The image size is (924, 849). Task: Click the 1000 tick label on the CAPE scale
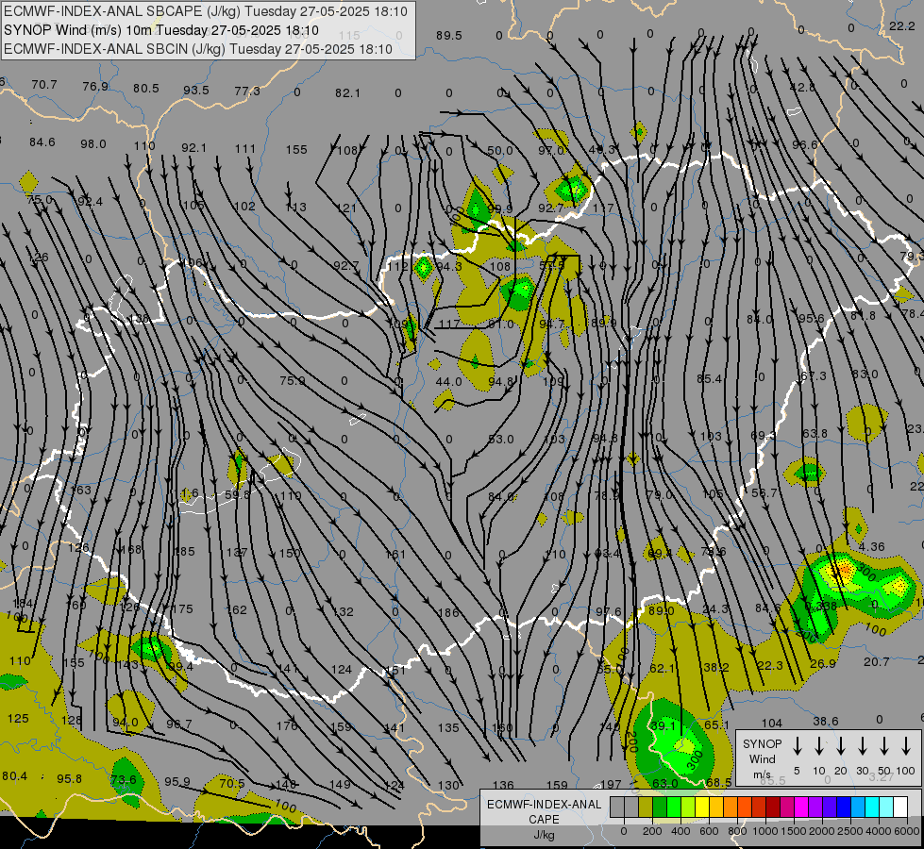tap(765, 831)
